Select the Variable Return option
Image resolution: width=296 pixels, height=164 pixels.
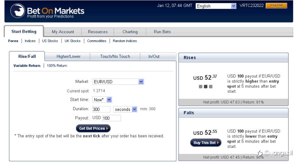(x=27, y=66)
